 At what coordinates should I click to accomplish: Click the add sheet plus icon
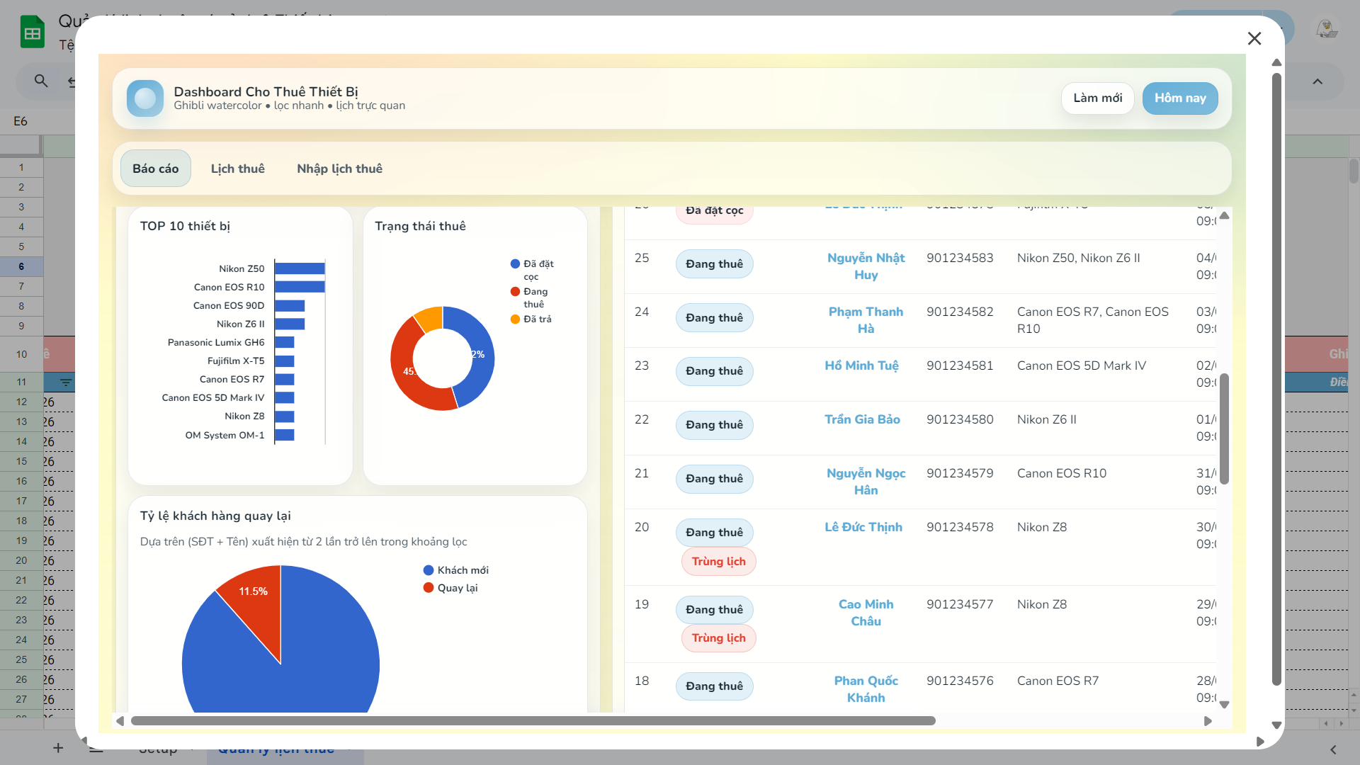coord(58,748)
